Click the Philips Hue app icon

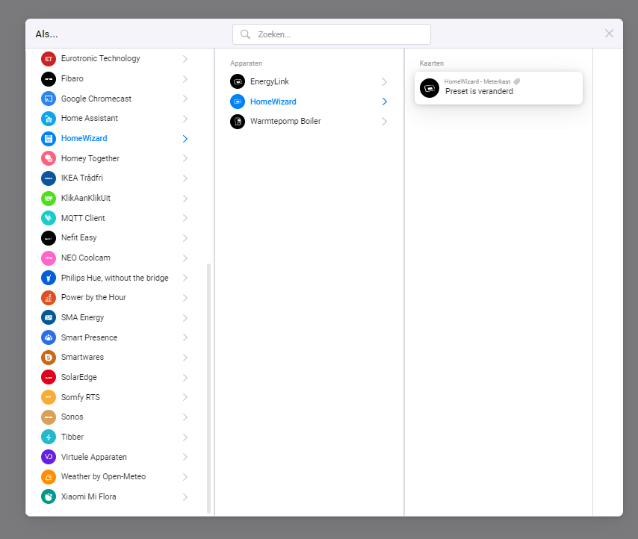click(49, 278)
